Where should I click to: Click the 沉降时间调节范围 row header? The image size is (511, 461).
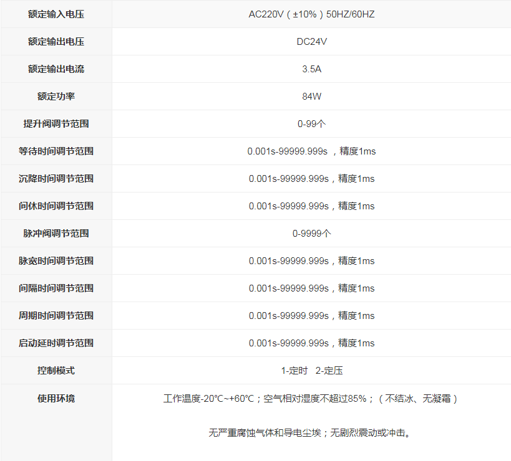tap(56, 178)
